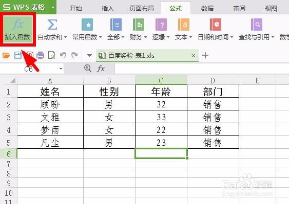The width and height of the screenshot is (289, 204).
Task: Click the magnifier icon beside formula bar
Action: click(x=88, y=69)
